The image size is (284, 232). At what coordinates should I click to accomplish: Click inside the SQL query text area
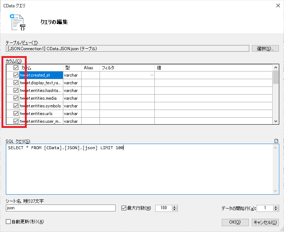click(139, 169)
